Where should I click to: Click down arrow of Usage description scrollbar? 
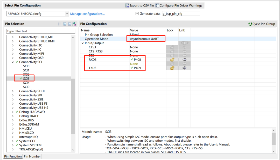(274, 151)
